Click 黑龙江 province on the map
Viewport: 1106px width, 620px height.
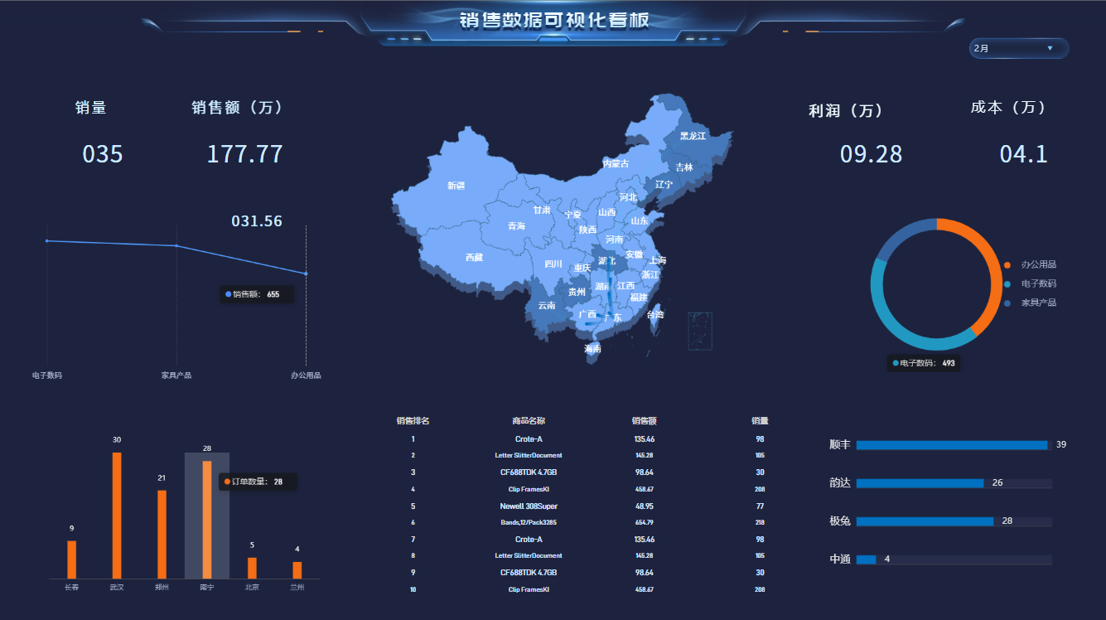(x=693, y=136)
